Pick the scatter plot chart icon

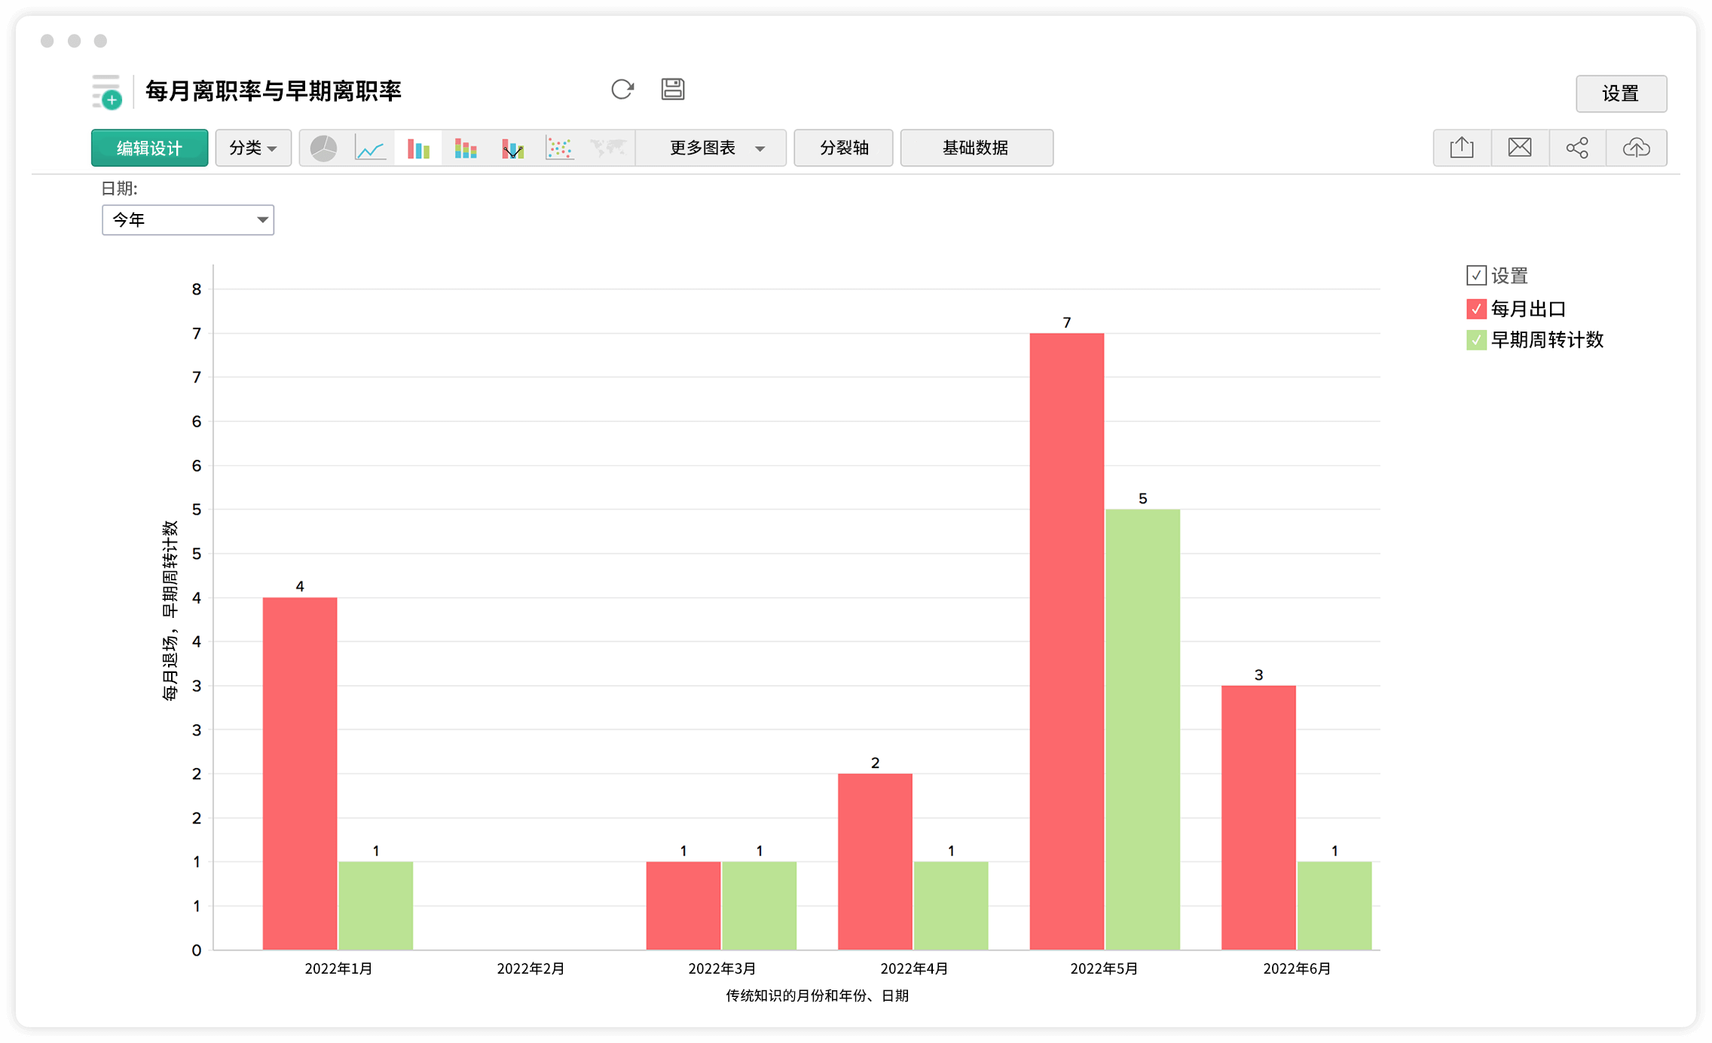pos(559,148)
